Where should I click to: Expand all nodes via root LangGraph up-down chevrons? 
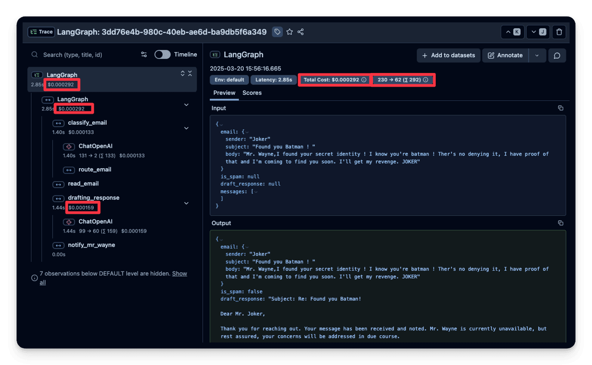[x=183, y=73]
